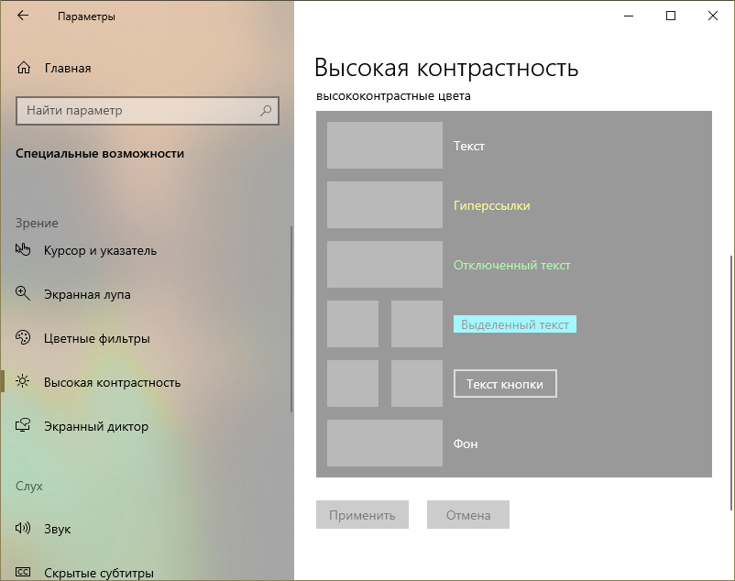Select the Гиперссылки color swatch
735x581 pixels.
click(384, 205)
